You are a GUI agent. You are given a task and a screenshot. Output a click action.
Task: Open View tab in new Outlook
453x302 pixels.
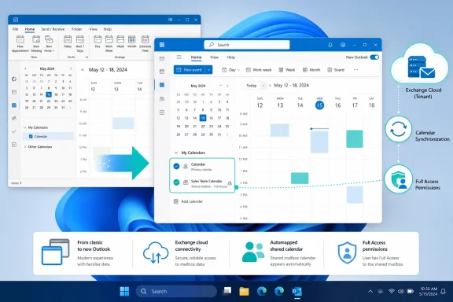pyautogui.click(x=214, y=57)
